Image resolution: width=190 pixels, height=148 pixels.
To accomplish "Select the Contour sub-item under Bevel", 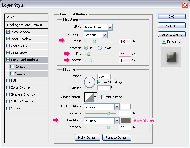I will (x=20, y=67).
